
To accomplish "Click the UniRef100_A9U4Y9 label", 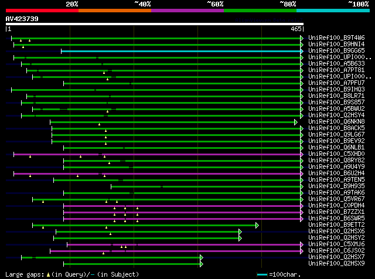I will click(x=336, y=167).
